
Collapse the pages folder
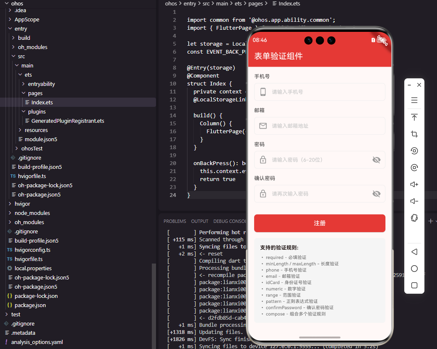click(23, 93)
